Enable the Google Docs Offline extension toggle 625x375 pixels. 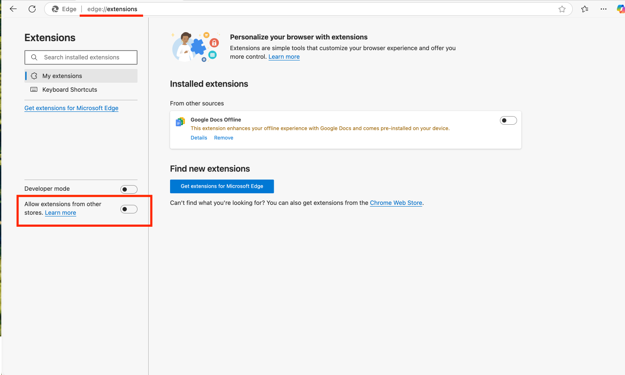[x=508, y=120]
